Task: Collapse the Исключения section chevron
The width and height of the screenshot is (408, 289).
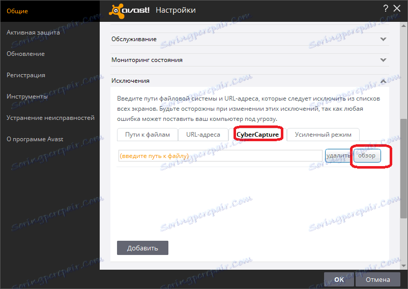Action: pos(383,81)
